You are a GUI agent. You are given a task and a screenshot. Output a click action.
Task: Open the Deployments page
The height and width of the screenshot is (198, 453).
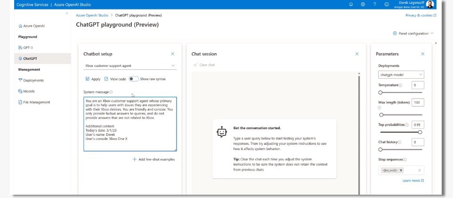[31, 81]
